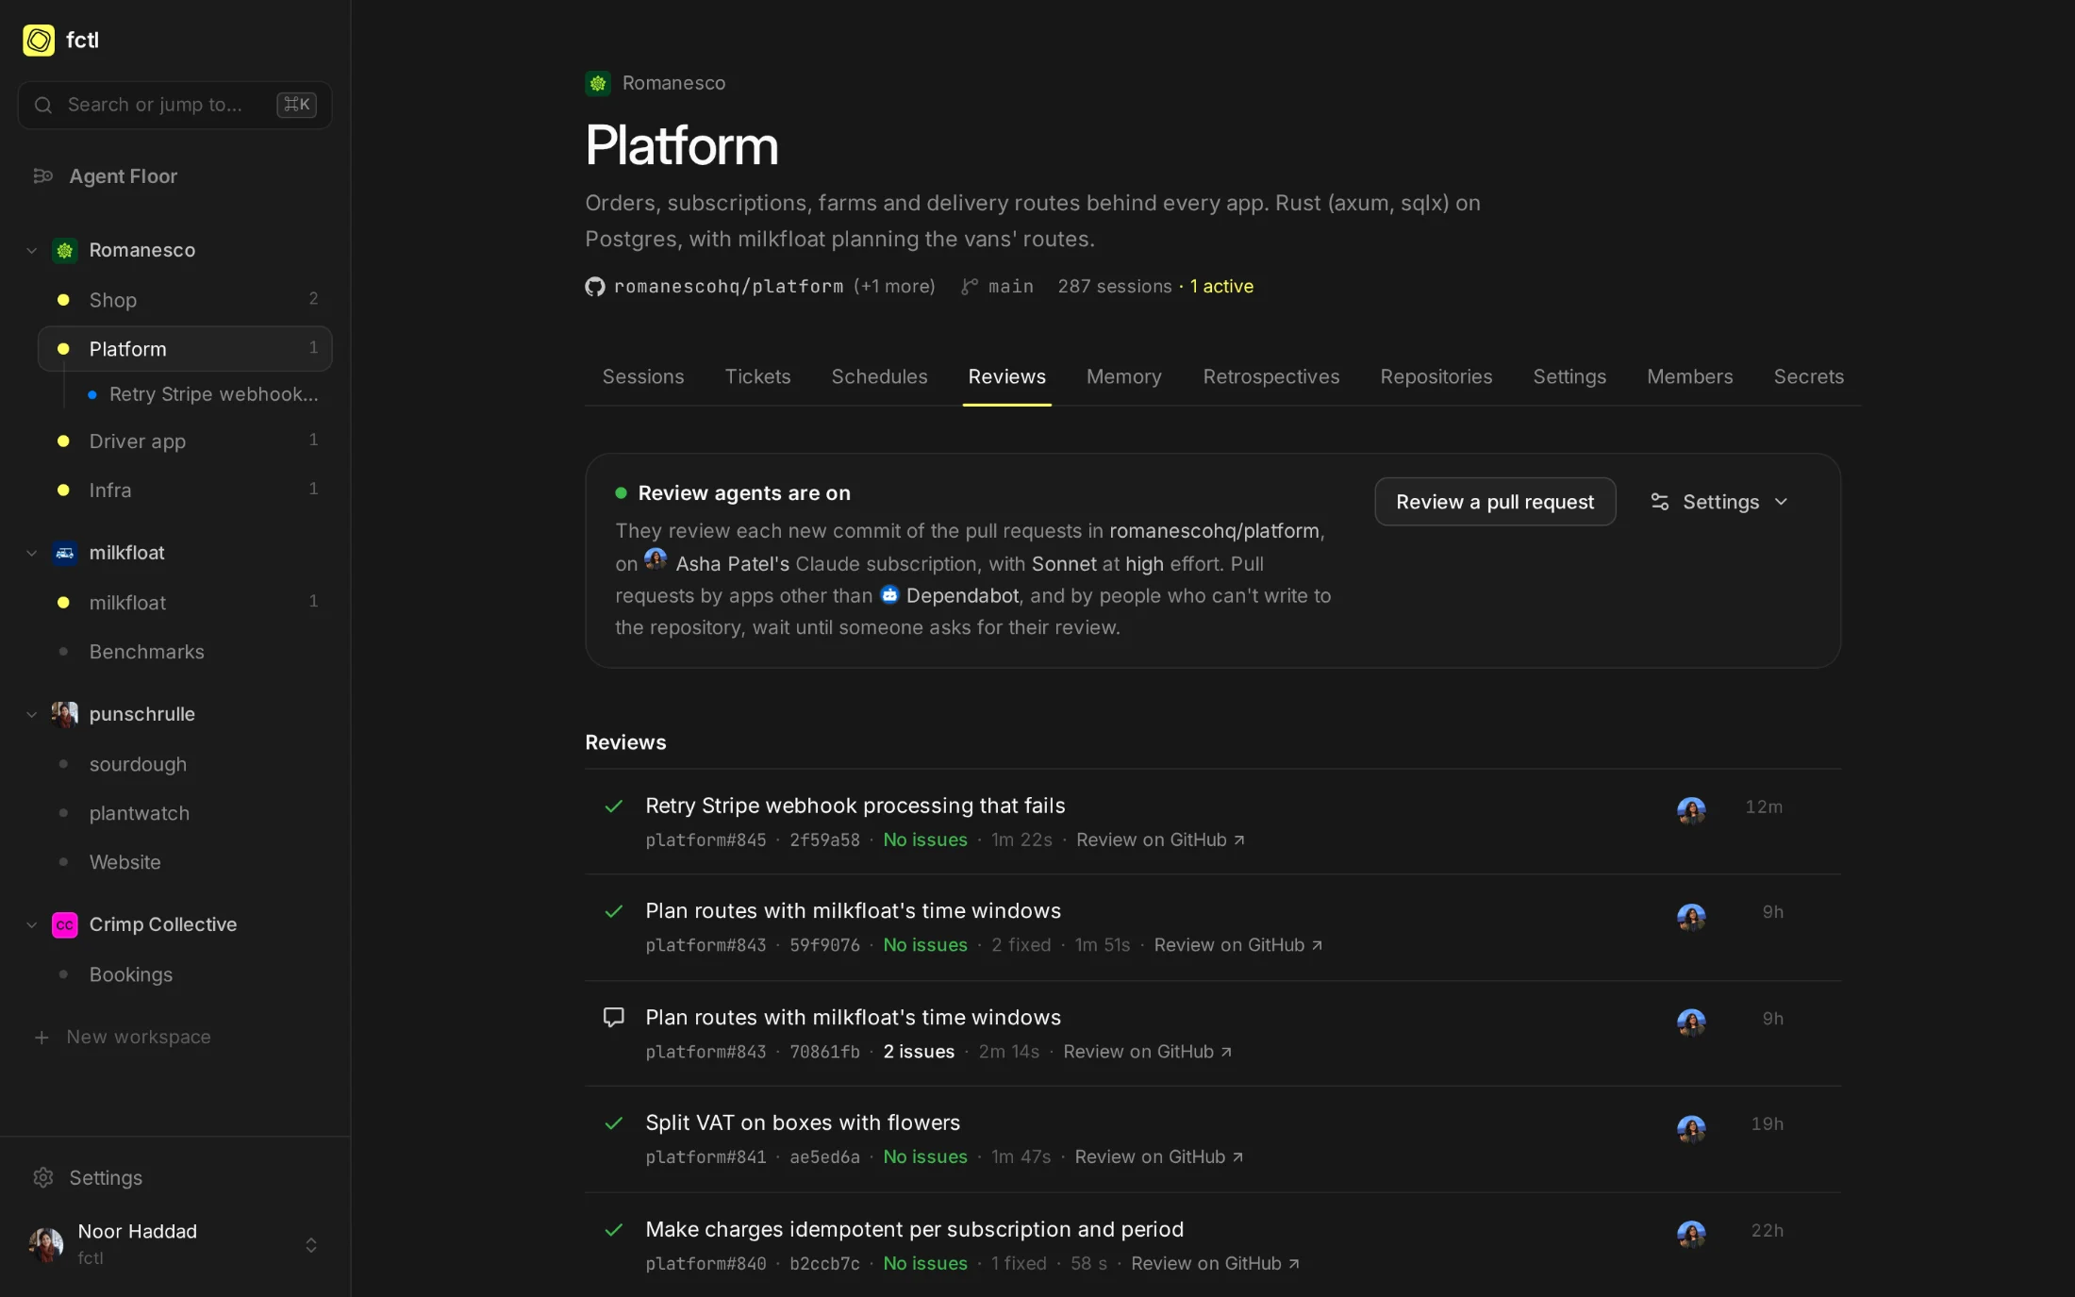This screenshot has height=1297, width=2075.
Task: Collapse the punschrulle workspace group
Action: (32, 714)
